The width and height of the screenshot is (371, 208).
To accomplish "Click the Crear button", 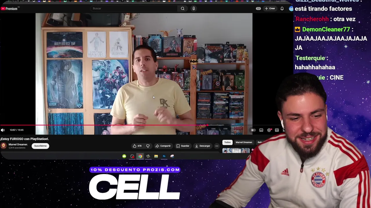I will pyautogui.click(x=270, y=8).
